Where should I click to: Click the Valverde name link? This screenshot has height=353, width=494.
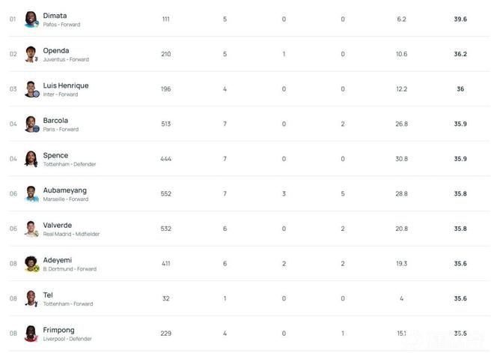[x=58, y=225]
